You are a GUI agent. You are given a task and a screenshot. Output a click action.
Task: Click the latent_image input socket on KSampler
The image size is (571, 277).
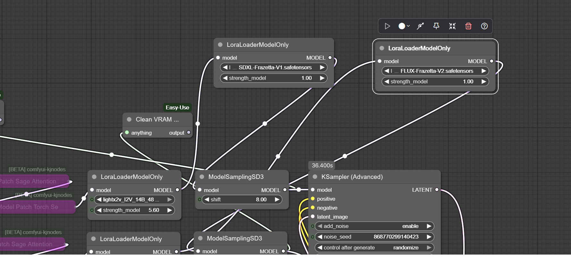(313, 217)
